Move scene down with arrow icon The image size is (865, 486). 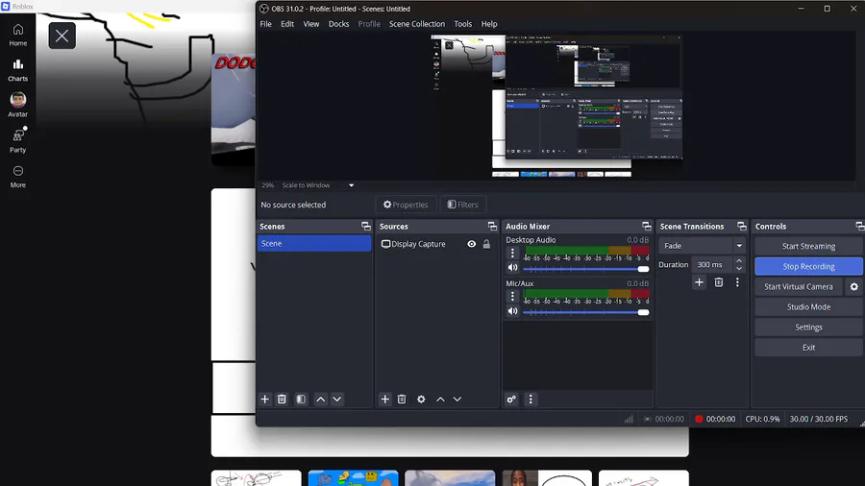337,399
